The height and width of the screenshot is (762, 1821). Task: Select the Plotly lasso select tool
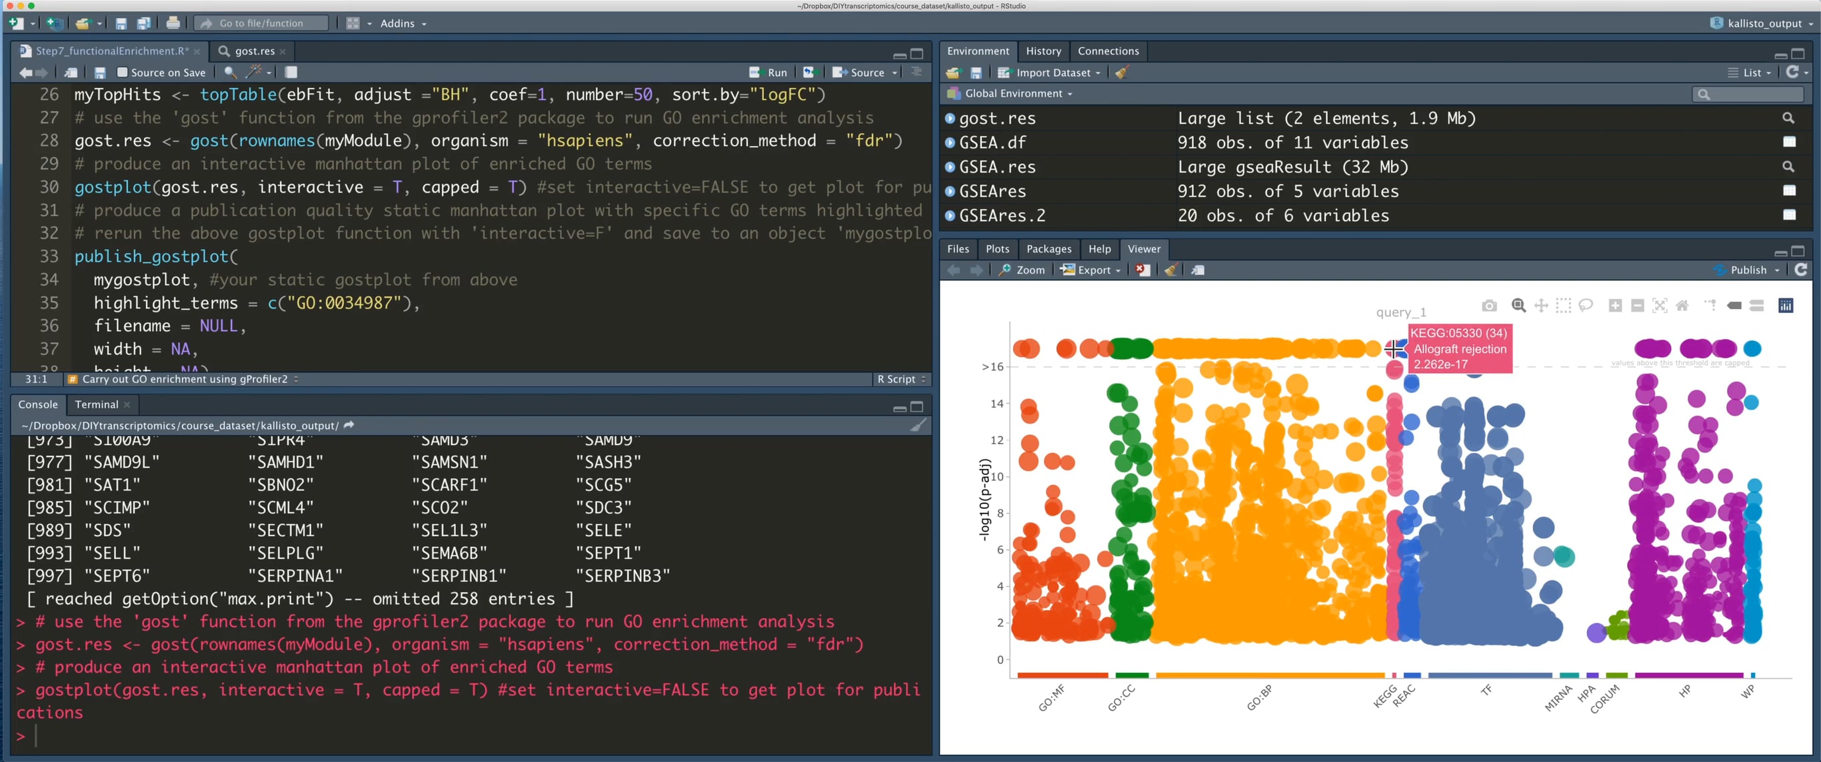[1586, 306]
